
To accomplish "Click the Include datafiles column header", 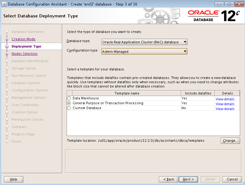I will point(198,93).
